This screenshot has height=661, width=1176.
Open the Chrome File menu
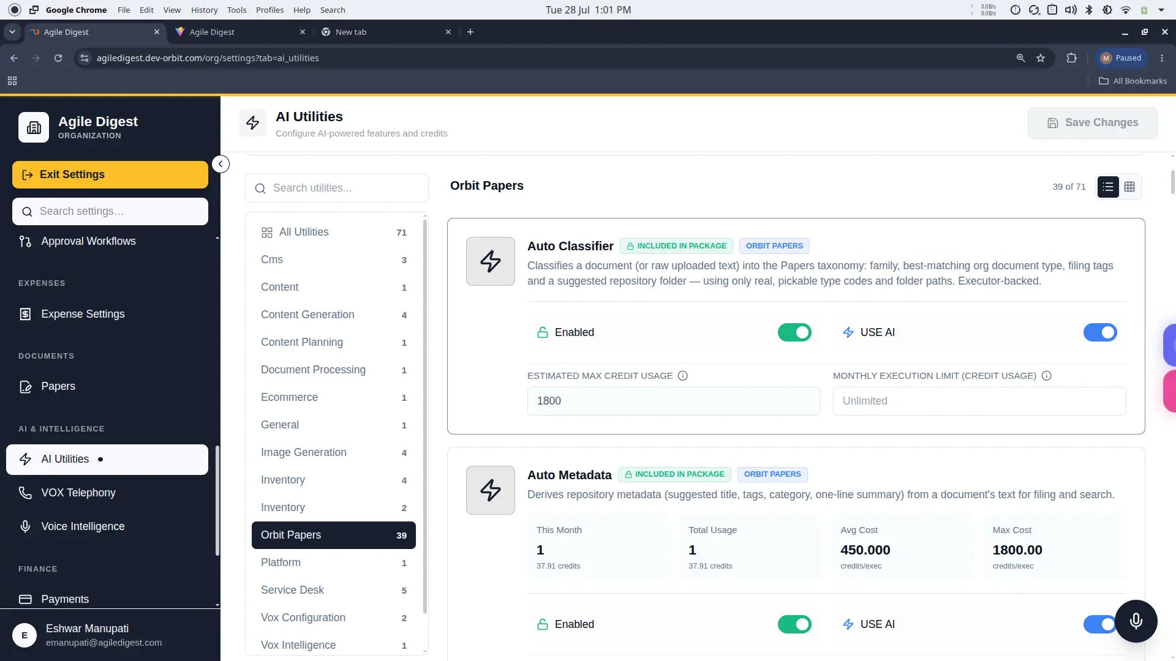tap(124, 10)
